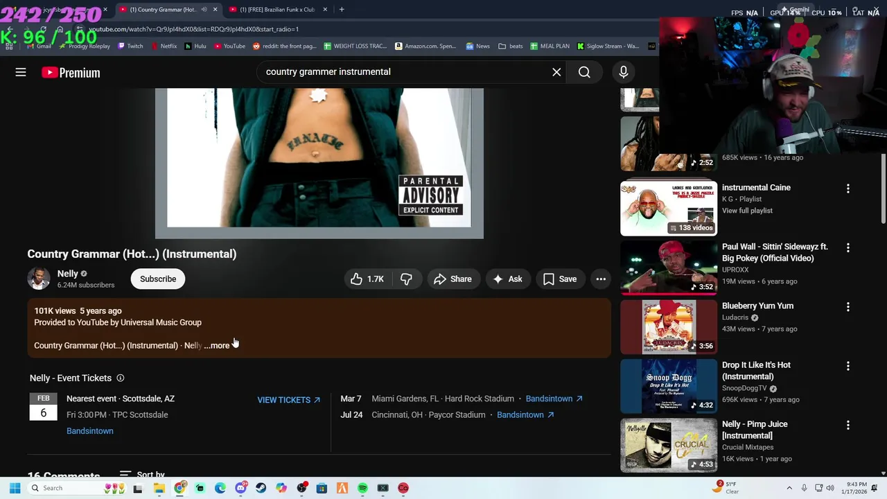Click the video album art player
887x499 pixels.
point(319,163)
